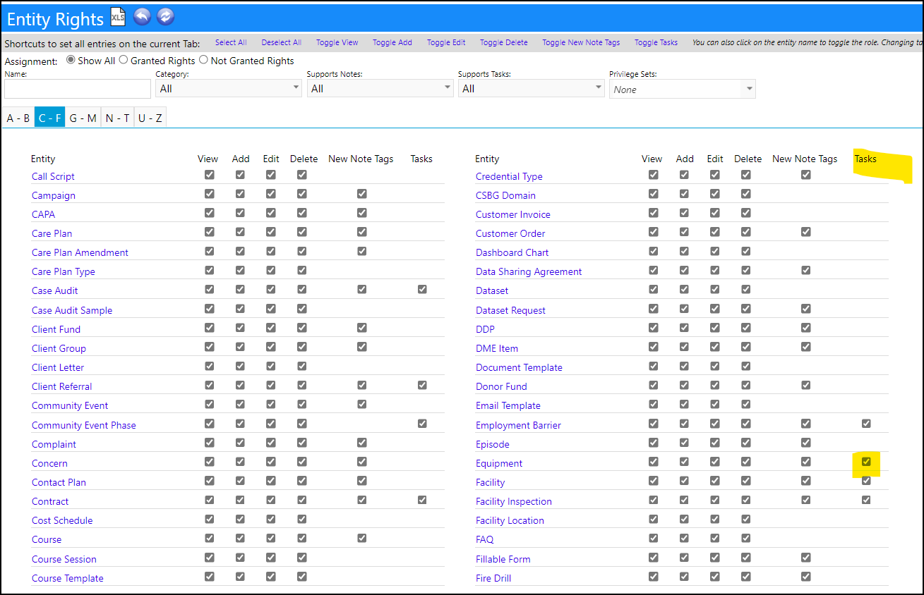Uncheck the Tasks checkbox for Equipment
This screenshot has width=924, height=595.
click(866, 462)
